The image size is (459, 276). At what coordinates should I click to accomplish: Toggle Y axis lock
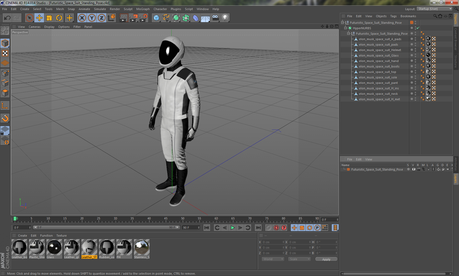tap(92, 18)
